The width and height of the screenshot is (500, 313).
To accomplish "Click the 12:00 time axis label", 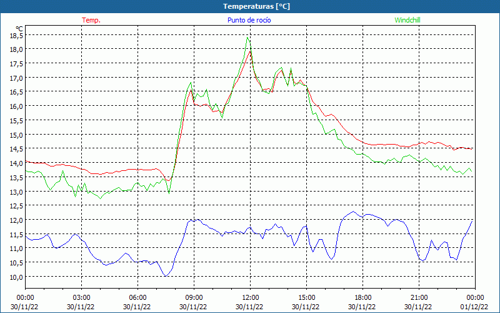I will [x=251, y=298].
